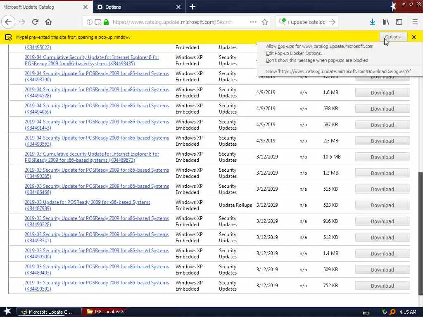Open the KB4487989 Update for POSReady link
Screen dimensions: 423x317
tap(88, 205)
